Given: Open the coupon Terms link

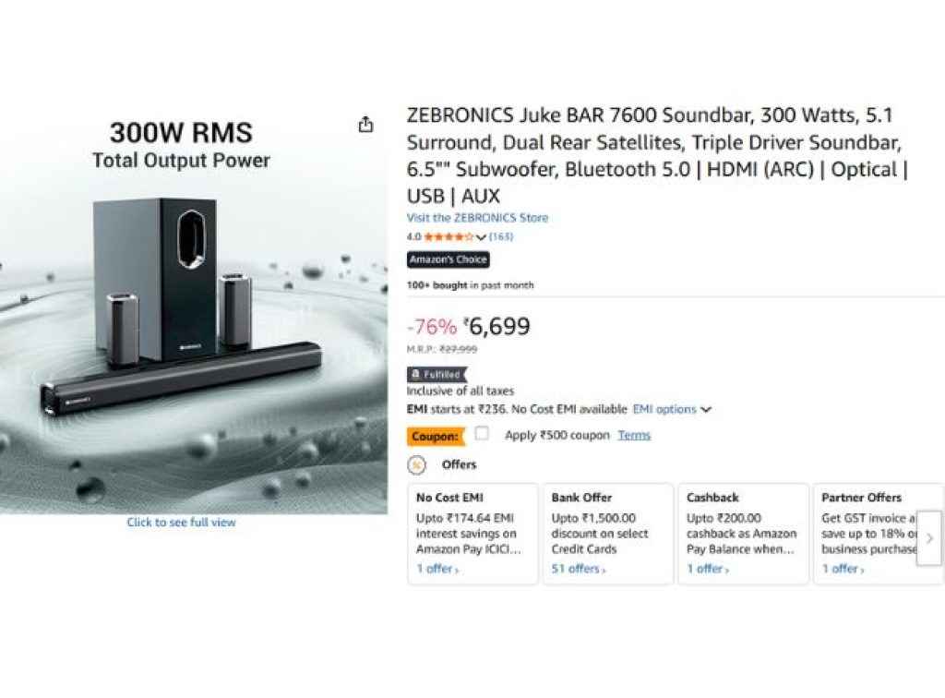Looking at the screenshot, I should tap(634, 435).
